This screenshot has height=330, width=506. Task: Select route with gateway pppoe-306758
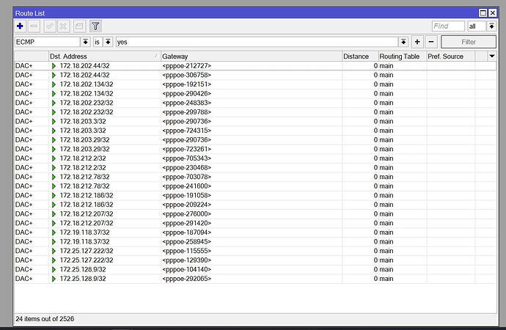[x=255, y=75]
